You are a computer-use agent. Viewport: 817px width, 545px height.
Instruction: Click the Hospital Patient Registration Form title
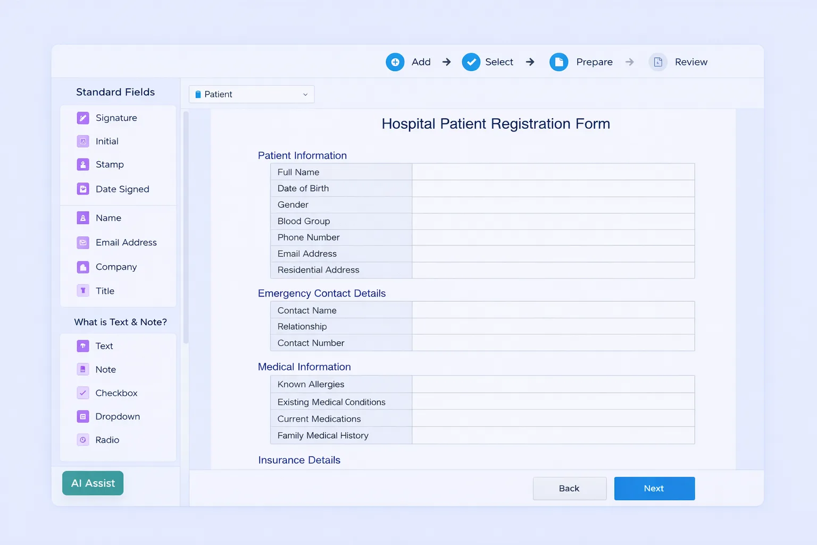(x=496, y=123)
